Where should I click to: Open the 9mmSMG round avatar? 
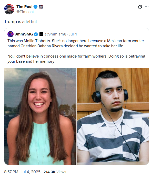(x=11, y=34)
